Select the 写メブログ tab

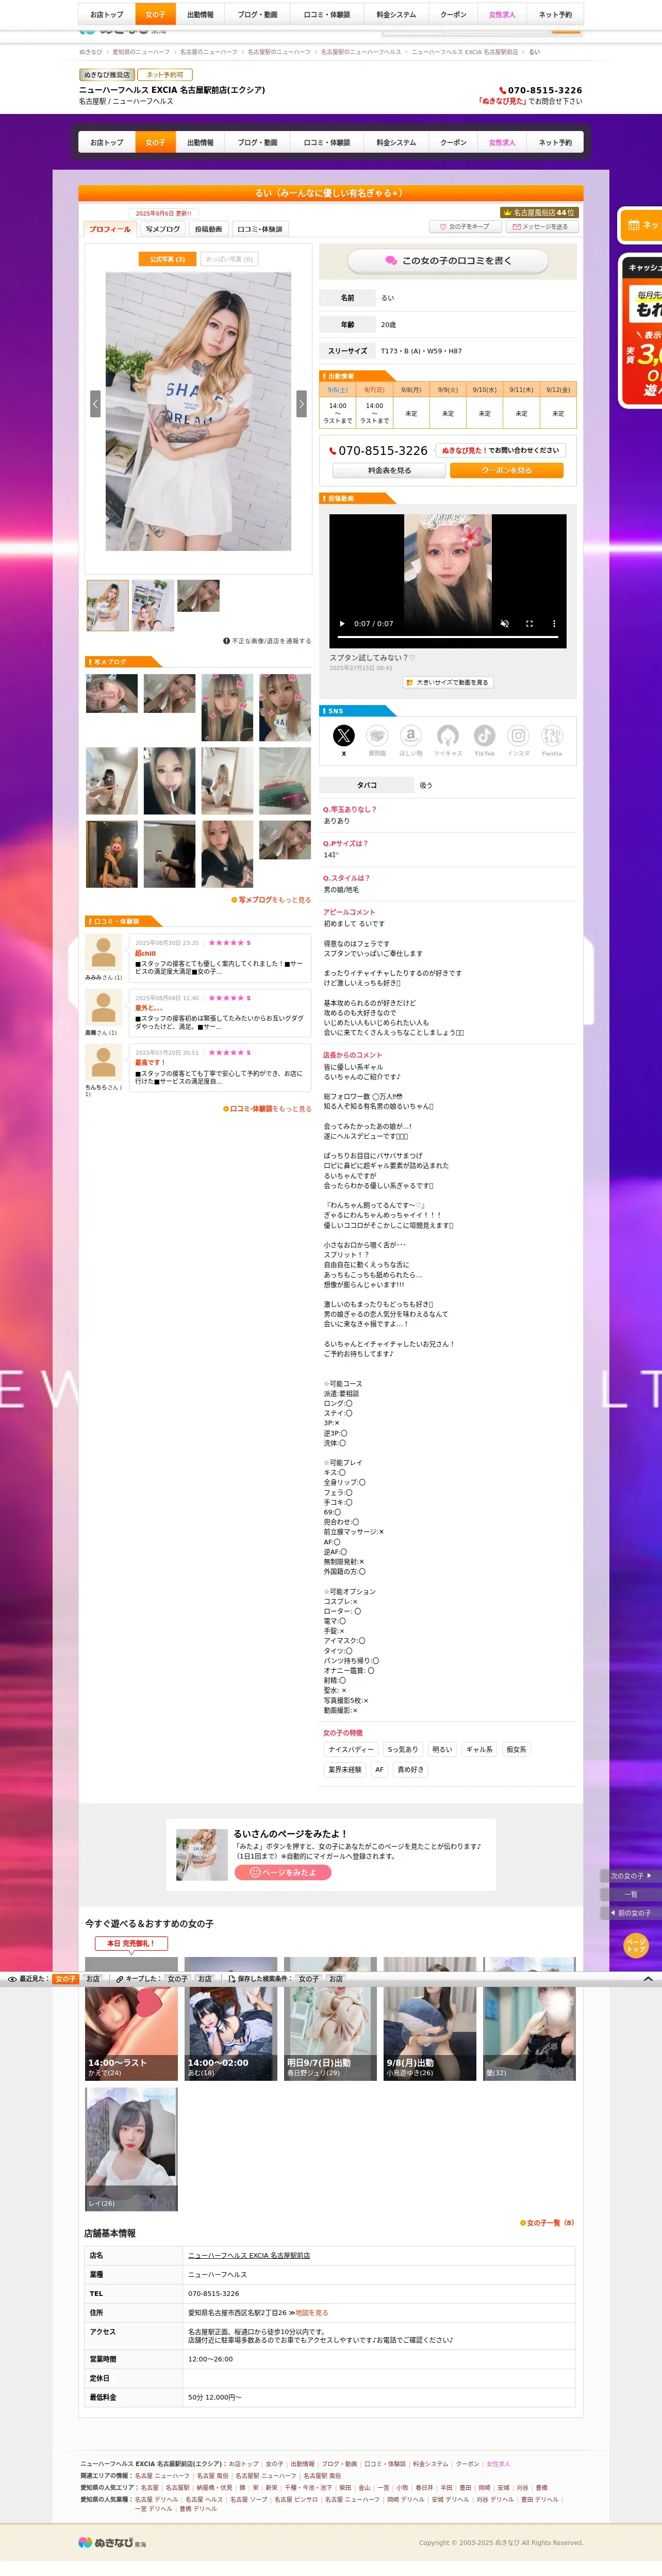(x=163, y=229)
